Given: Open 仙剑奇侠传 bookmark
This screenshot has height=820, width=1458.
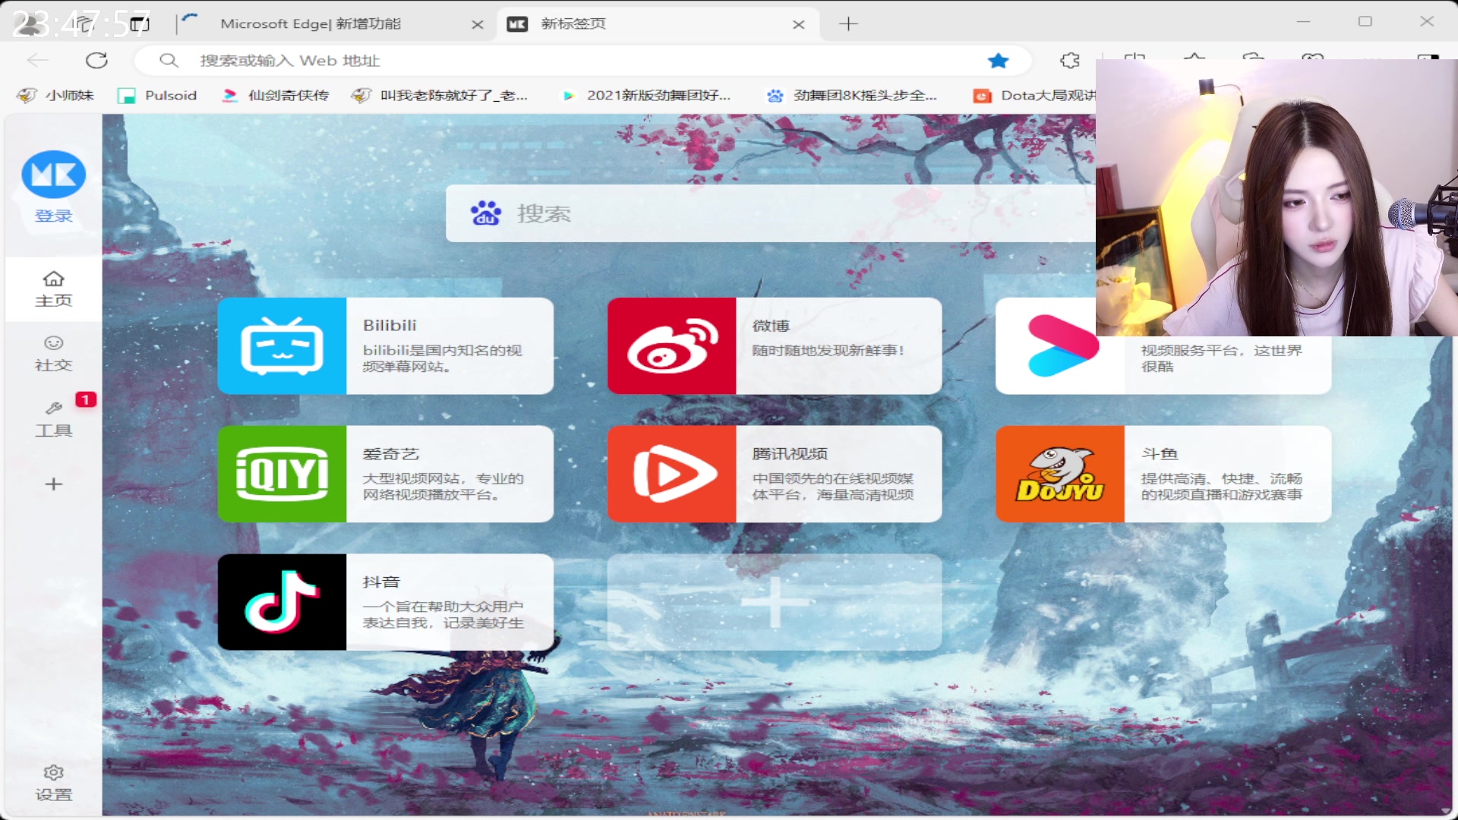Looking at the screenshot, I should pos(275,96).
